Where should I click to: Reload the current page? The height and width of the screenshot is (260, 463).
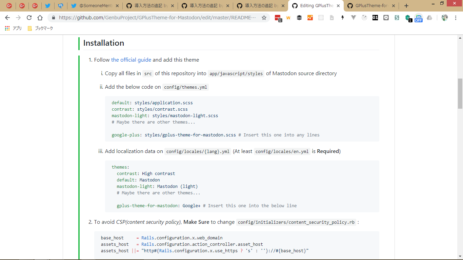[29, 18]
